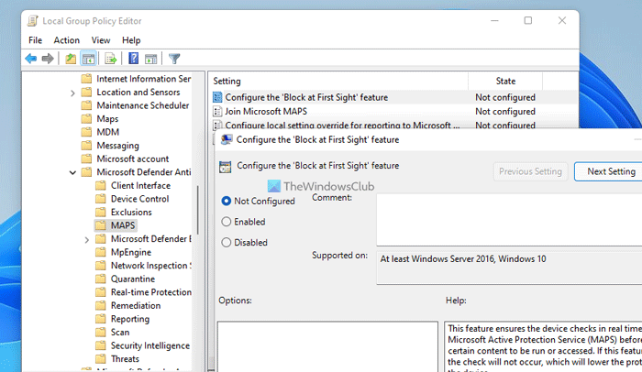
Task: Select the Network Inspection System tree item
Action: [150, 266]
